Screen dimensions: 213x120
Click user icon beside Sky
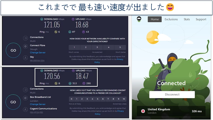(x=25, y=58)
